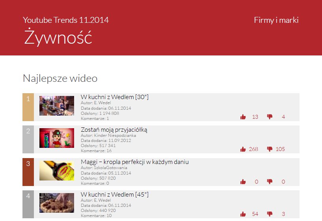Screen dimensions: 322x221
Task: Click the Kinder Niespodzianka cartoon thumbnail
Action: tap(57, 138)
